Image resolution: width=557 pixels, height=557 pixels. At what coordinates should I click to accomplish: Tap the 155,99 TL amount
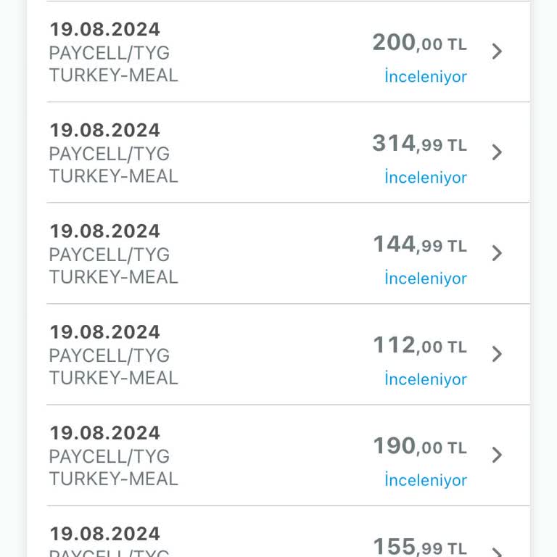coord(419,547)
